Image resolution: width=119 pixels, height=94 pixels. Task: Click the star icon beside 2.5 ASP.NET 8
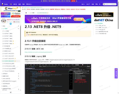[13, 41]
